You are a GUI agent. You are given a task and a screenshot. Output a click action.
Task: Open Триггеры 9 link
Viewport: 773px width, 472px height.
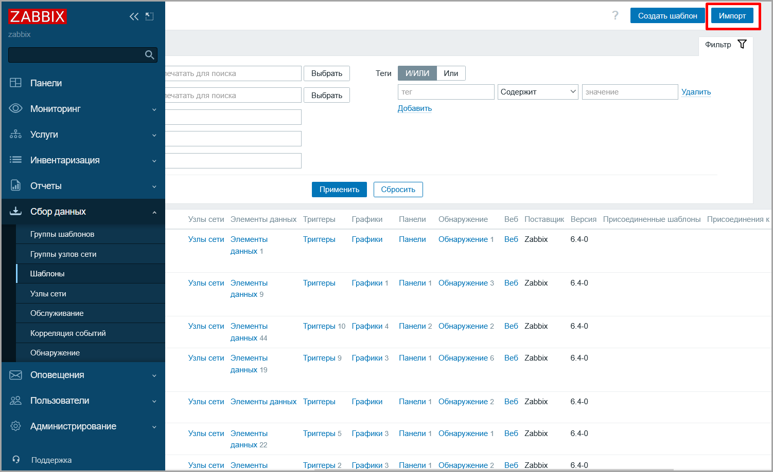(322, 358)
